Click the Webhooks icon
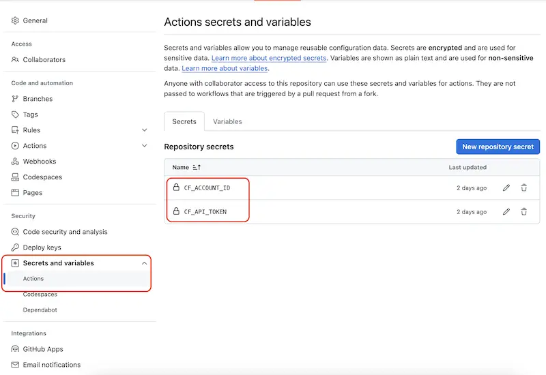The height and width of the screenshot is (375, 546). (15, 162)
